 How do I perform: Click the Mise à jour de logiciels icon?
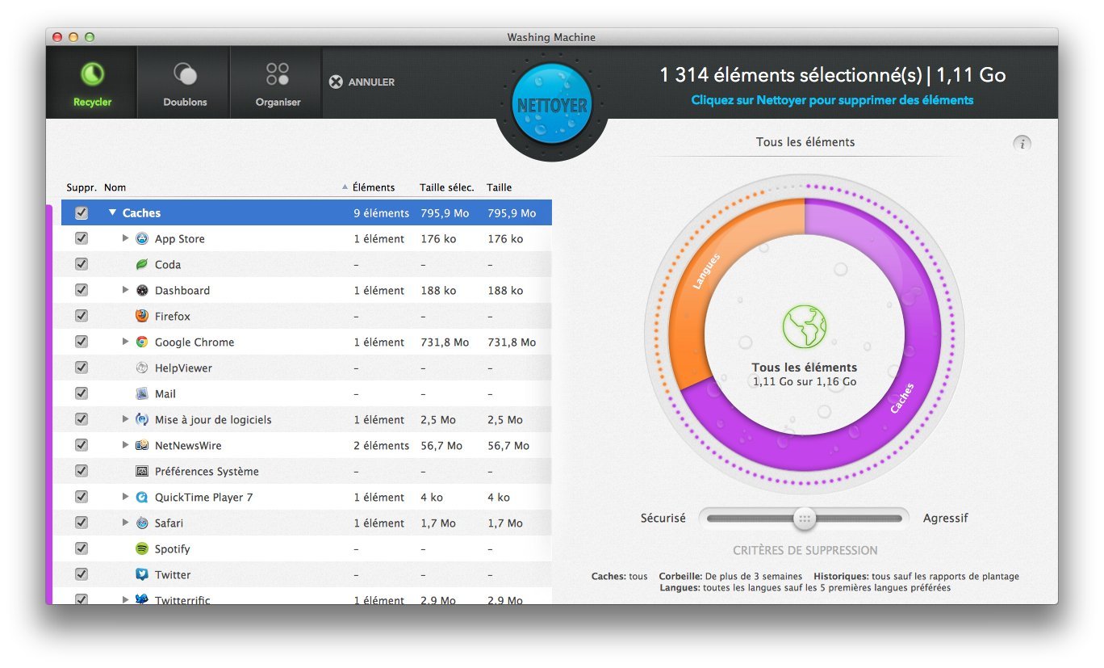(142, 419)
